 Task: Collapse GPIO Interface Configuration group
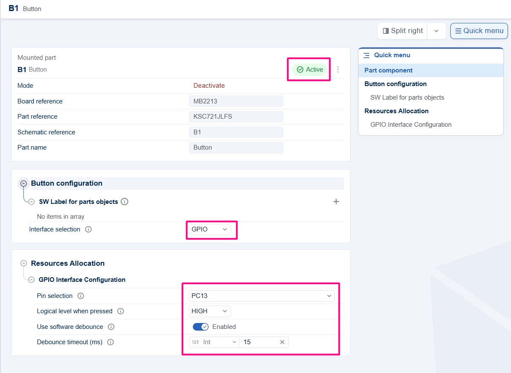31,280
